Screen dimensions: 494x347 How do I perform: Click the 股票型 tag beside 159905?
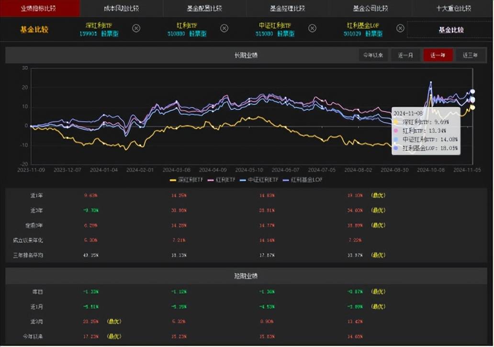click(x=110, y=33)
